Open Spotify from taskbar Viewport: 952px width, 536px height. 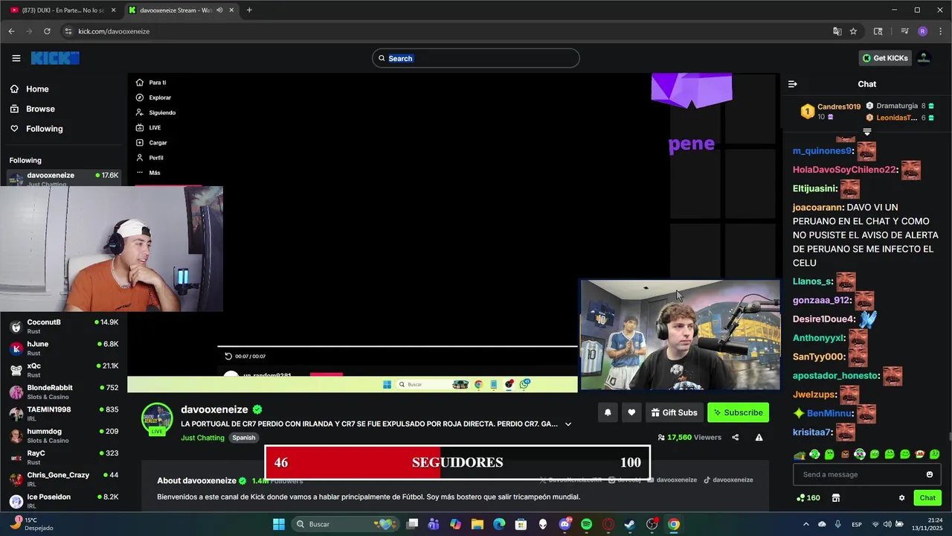[586, 524]
